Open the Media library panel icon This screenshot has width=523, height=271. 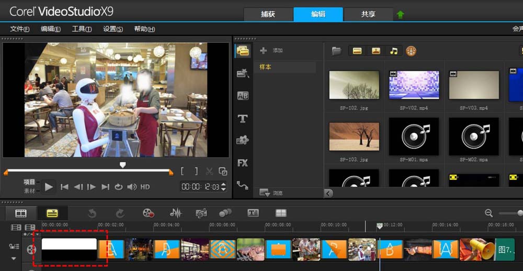click(243, 51)
